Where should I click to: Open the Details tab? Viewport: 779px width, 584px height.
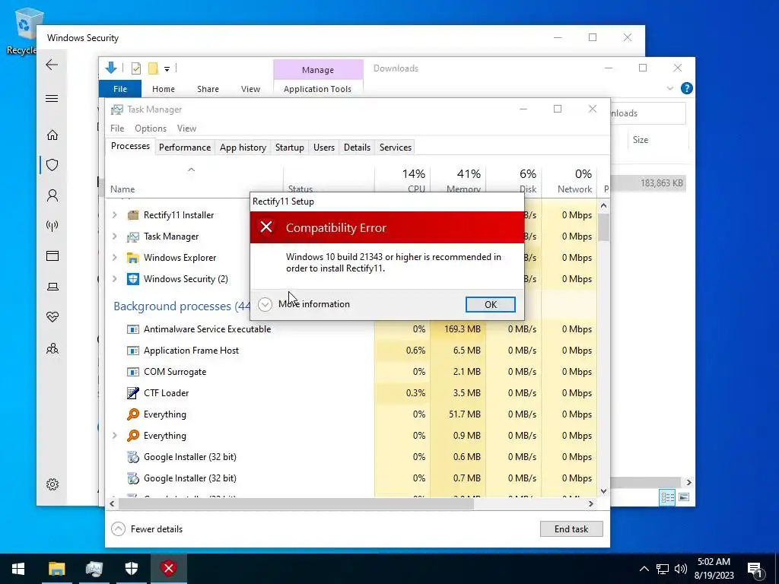pyautogui.click(x=358, y=148)
